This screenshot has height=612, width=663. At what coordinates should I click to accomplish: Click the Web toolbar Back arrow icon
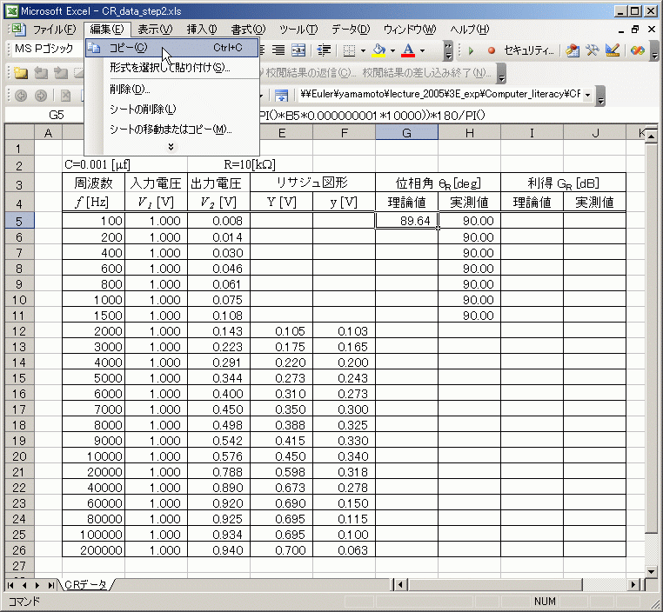(x=19, y=95)
